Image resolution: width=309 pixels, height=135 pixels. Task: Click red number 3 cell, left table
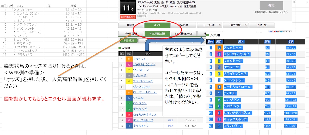129,114
